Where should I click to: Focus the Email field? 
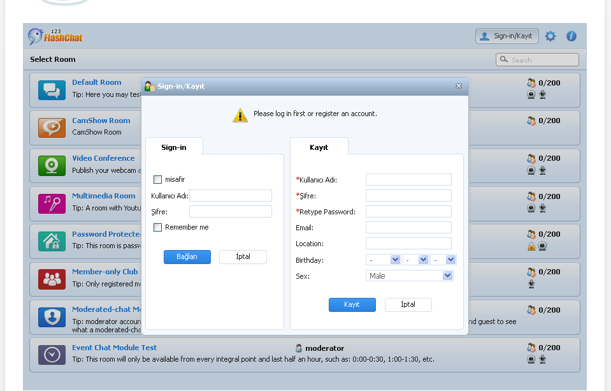409,228
